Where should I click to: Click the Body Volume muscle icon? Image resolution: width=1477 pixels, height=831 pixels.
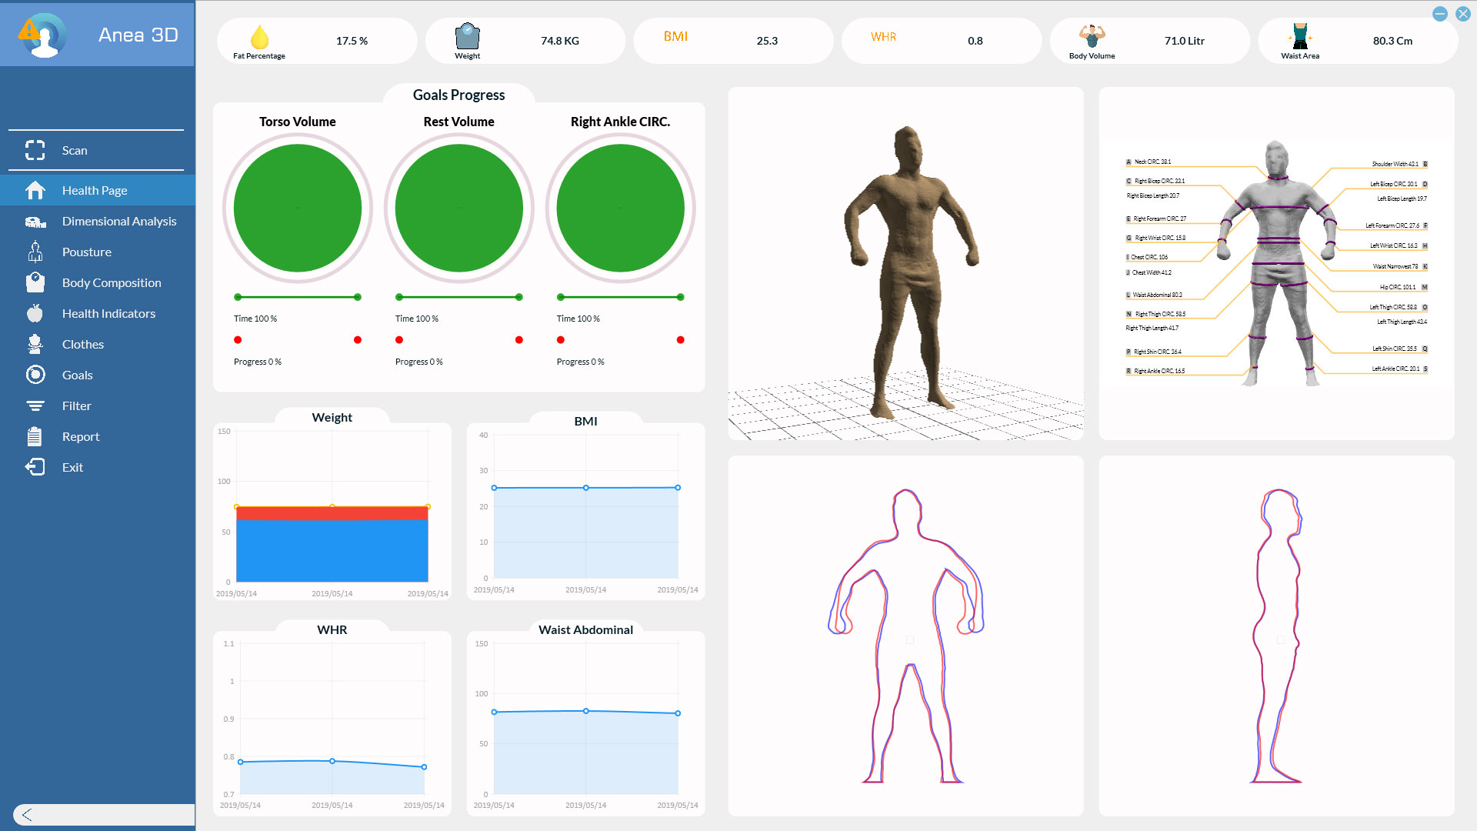click(x=1092, y=37)
